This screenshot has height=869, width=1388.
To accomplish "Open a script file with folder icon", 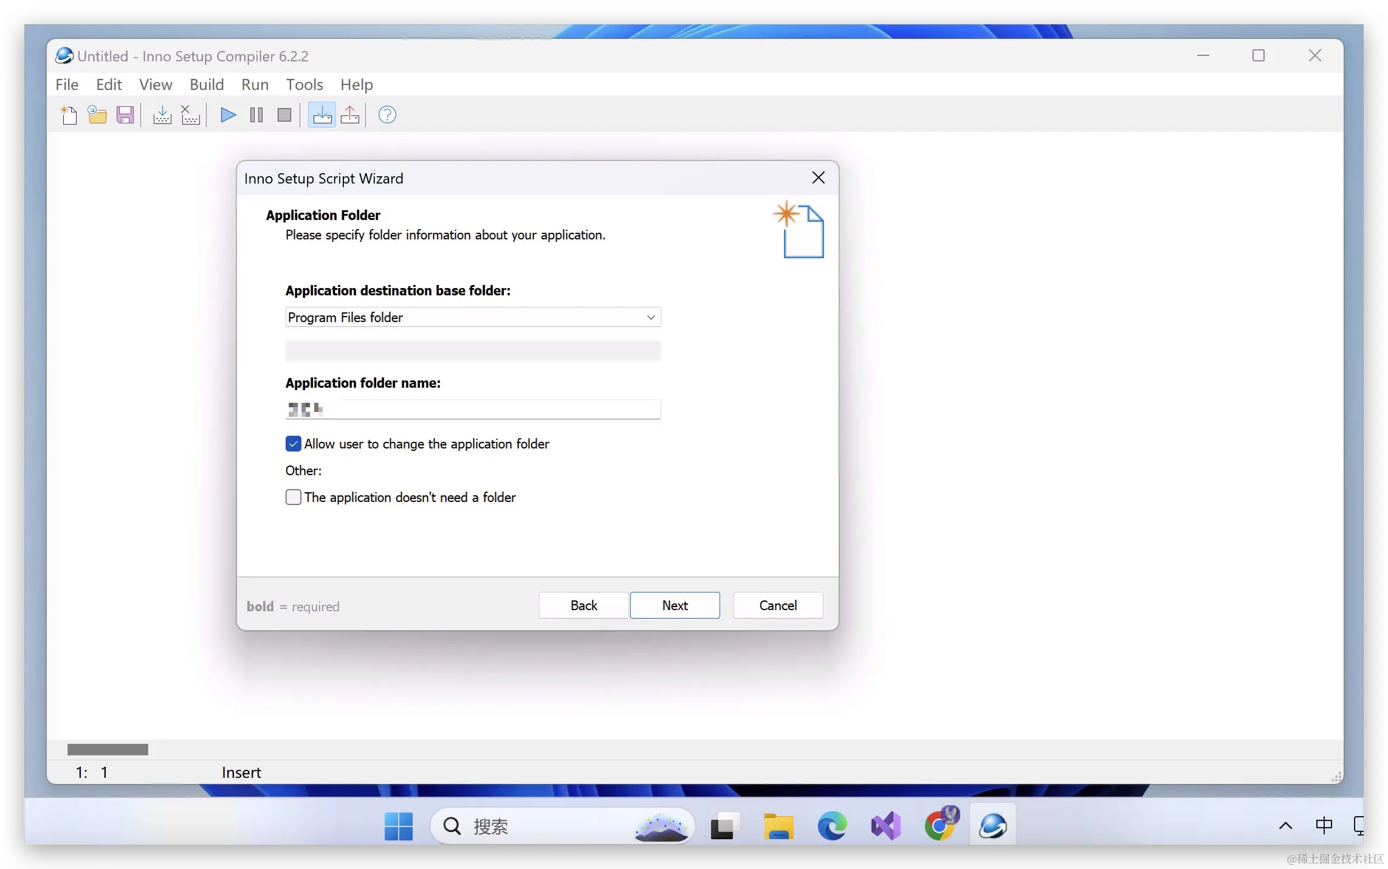I will click(97, 115).
